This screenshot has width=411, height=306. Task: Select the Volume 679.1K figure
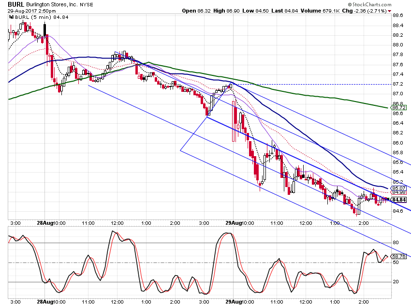(320, 11)
